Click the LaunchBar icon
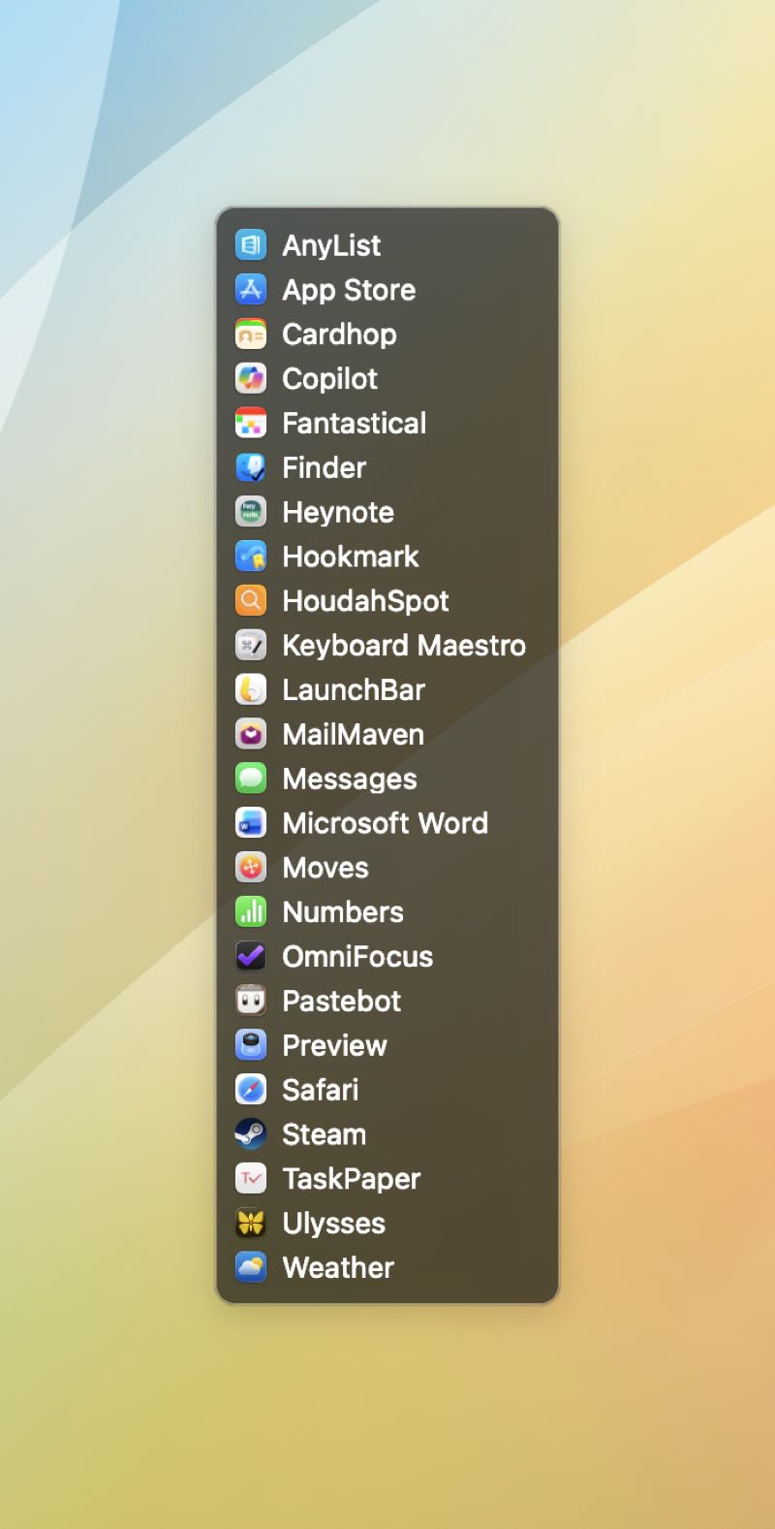The image size is (775, 1529). (x=251, y=689)
